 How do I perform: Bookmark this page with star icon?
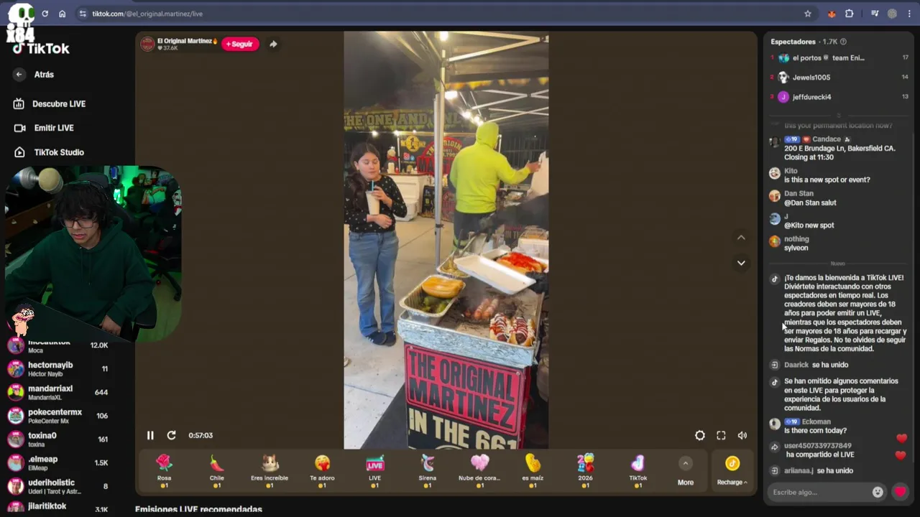[808, 14]
